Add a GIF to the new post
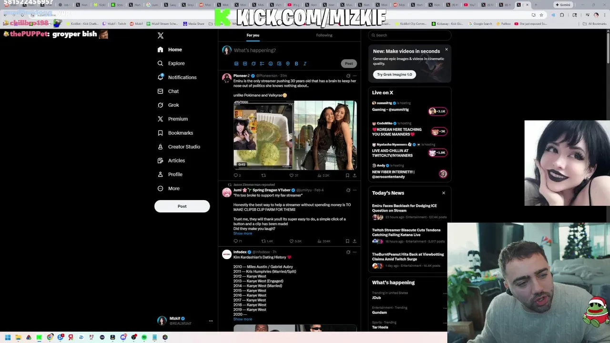Viewport: 610px width, 343px height. (245, 63)
